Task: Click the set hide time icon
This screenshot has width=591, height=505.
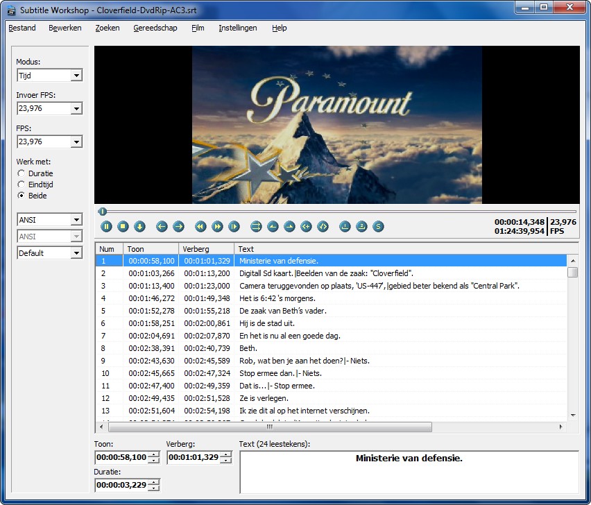Action: [x=289, y=227]
